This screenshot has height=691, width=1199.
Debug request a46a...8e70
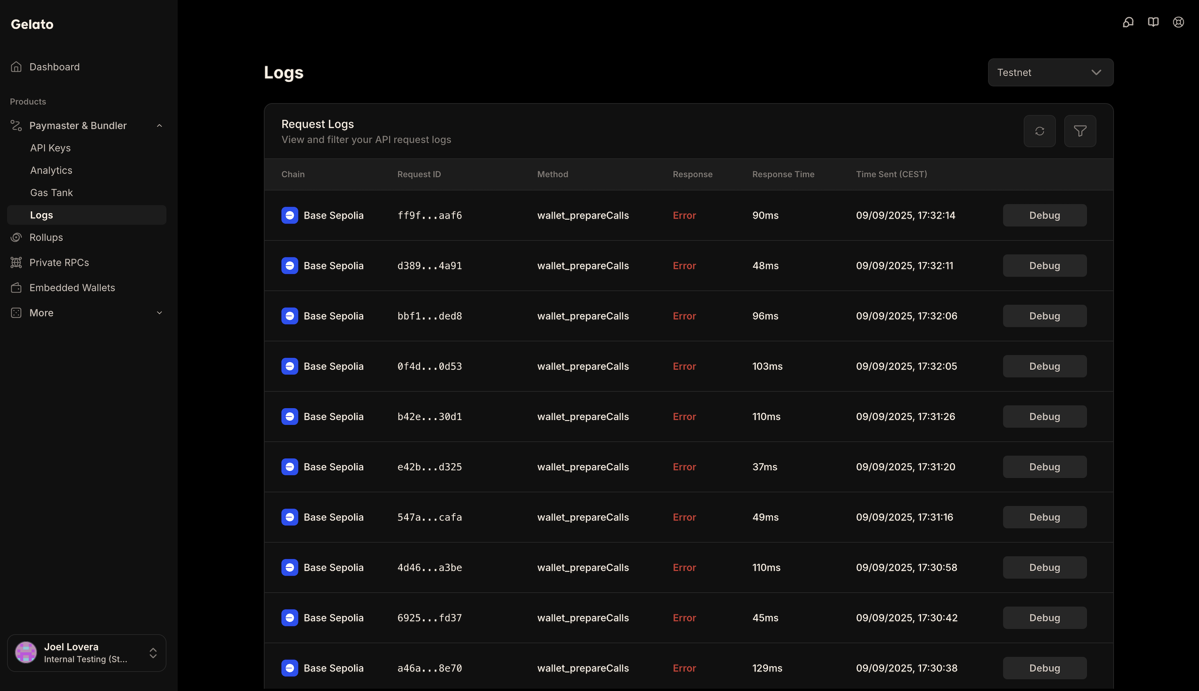[1044, 668]
